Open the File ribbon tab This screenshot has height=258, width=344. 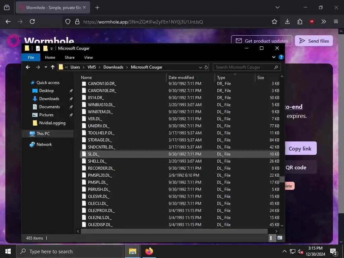(31, 57)
